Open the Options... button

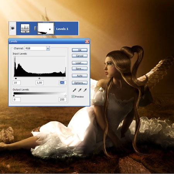click(x=80, y=83)
